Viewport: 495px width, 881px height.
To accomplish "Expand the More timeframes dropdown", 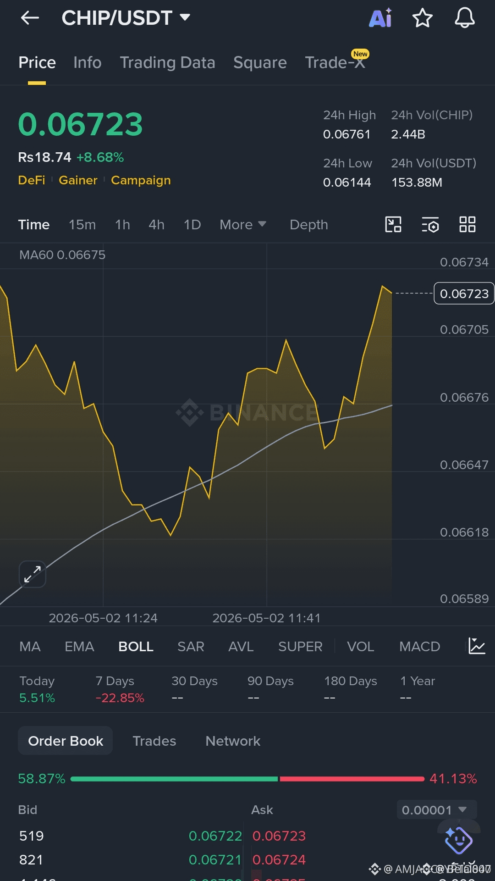I will 243,225.
